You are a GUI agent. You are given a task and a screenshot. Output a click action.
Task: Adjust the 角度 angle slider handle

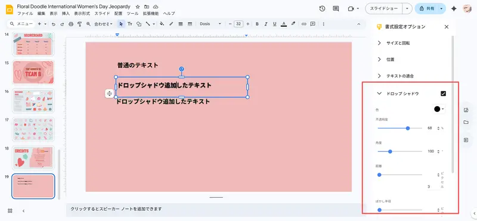tap(390, 151)
